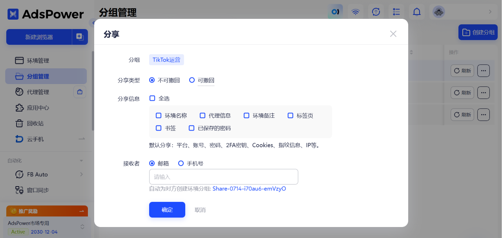The width and height of the screenshot is (502, 238).
Task: Open 回收站 in the sidebar
Action: (x=46, y=123)
